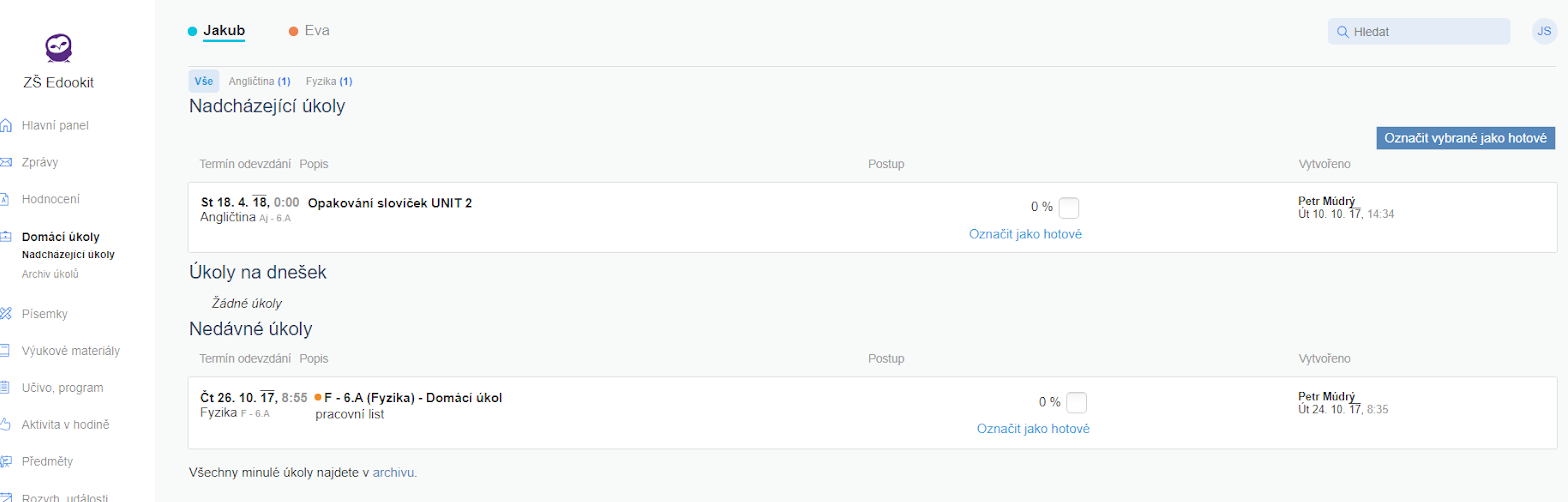
Task: Open Zprávy envelope icon
Action: [x=6, y=162]
